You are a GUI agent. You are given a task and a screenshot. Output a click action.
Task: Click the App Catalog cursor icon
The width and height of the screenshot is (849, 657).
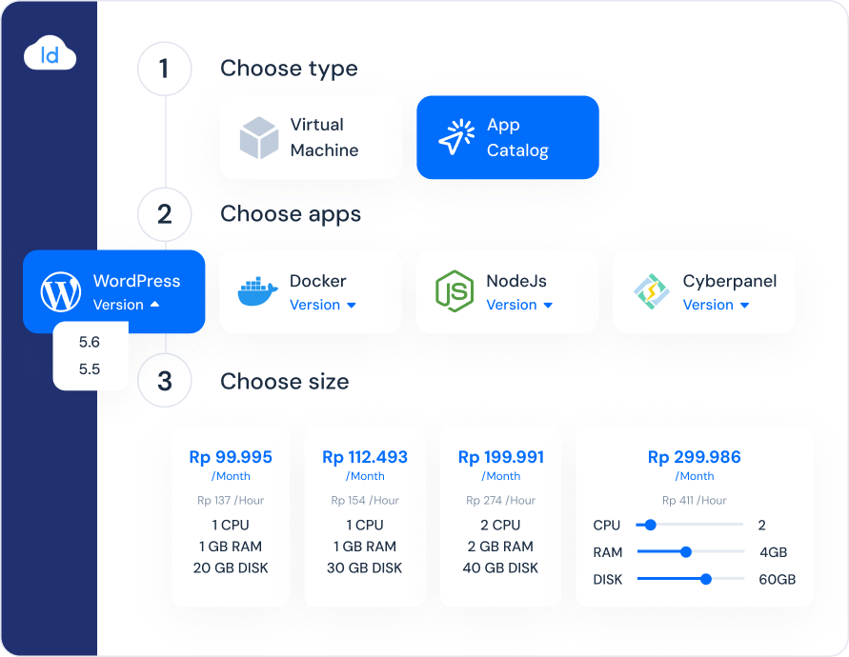[x=455, y=138]
